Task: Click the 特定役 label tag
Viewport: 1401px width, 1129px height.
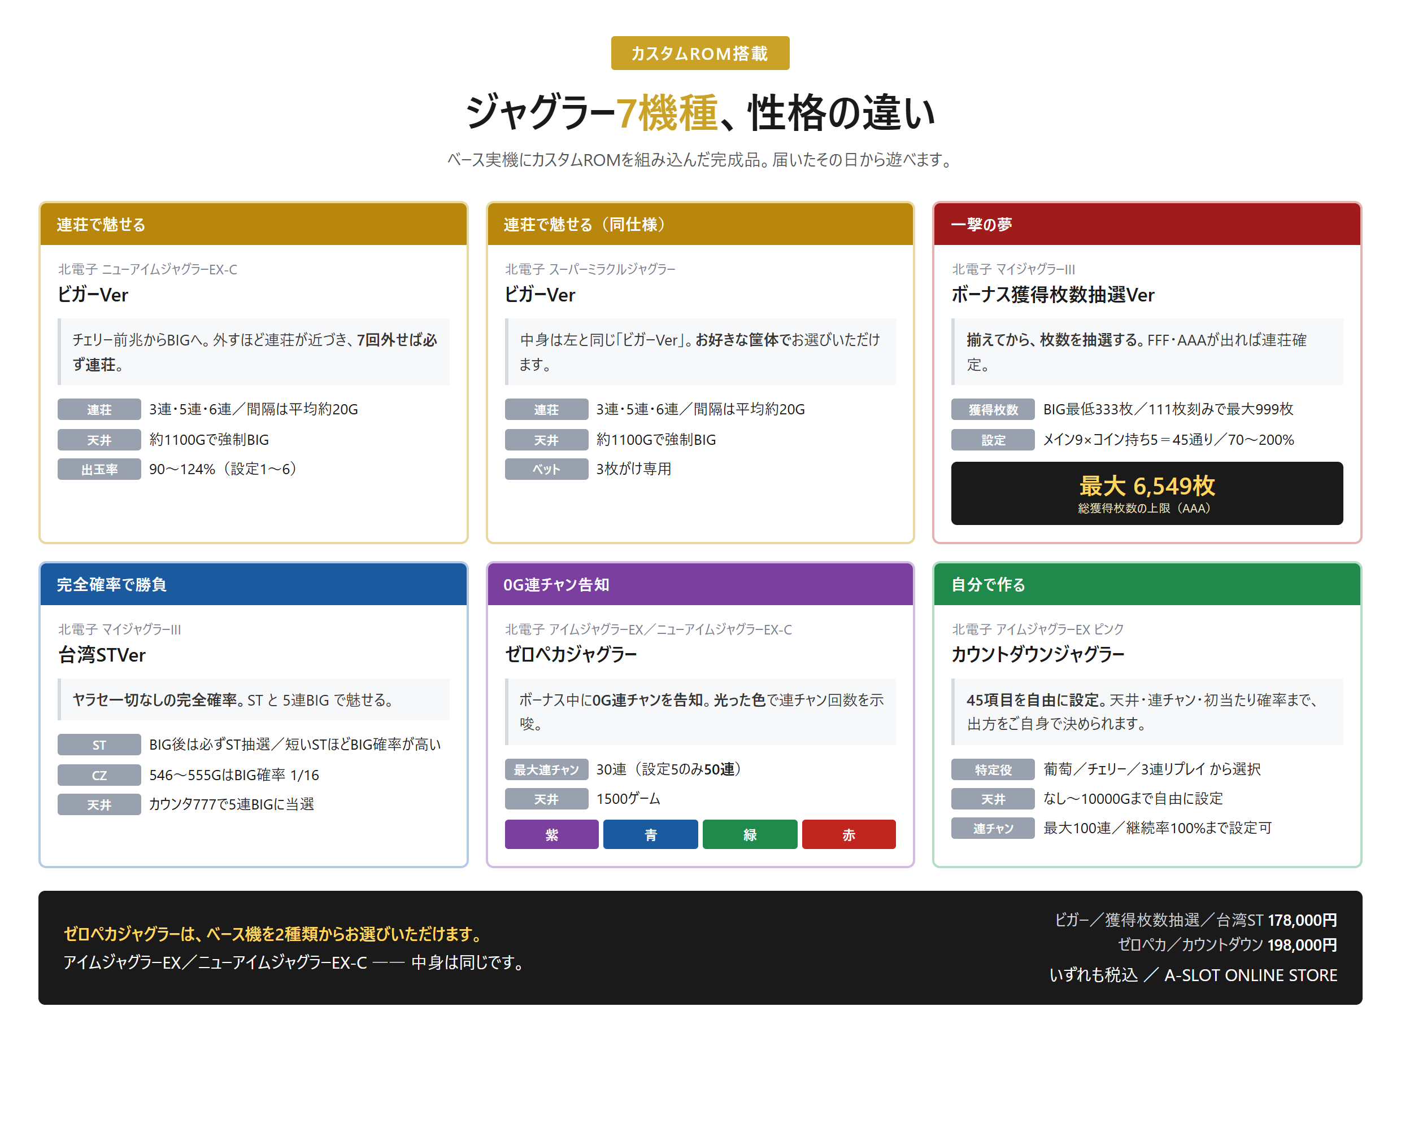Action: click(x=993, y=769)
